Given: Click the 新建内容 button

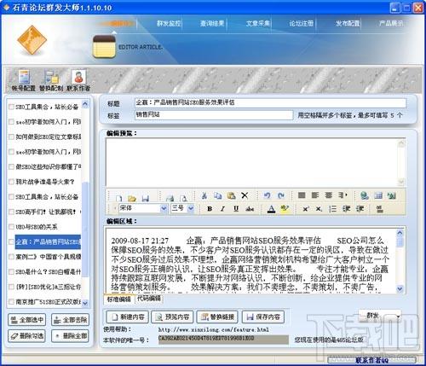Looking at the screenshot, I should (x=127, y=317).
